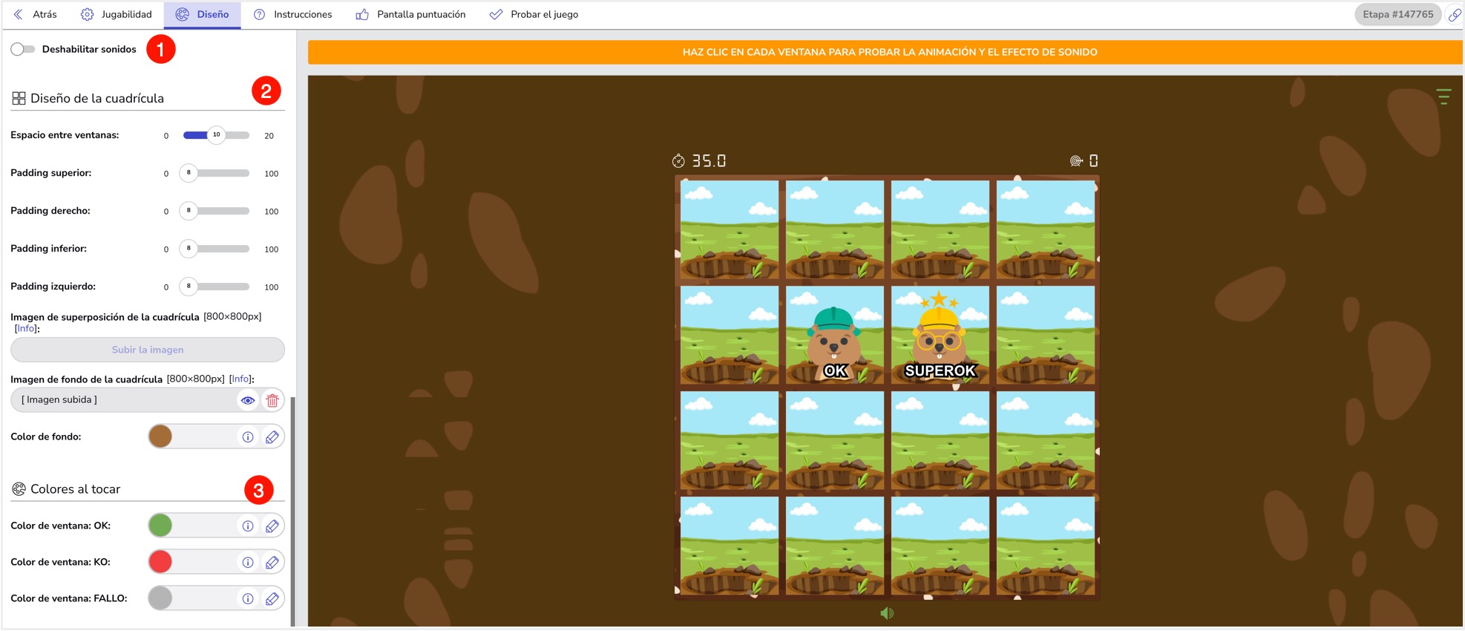Viewport: 1465px width, 631px height.
Task: Click the Etapa #147765 badge
Action: coord(1397,14)
